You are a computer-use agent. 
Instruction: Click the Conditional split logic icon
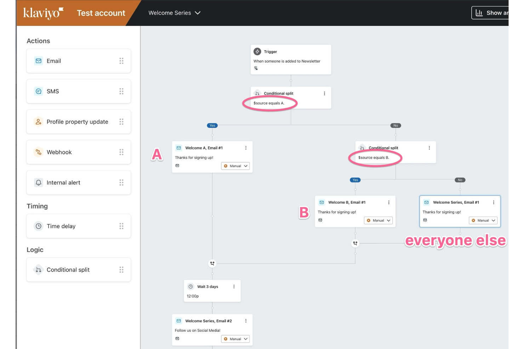pos(38,269)
